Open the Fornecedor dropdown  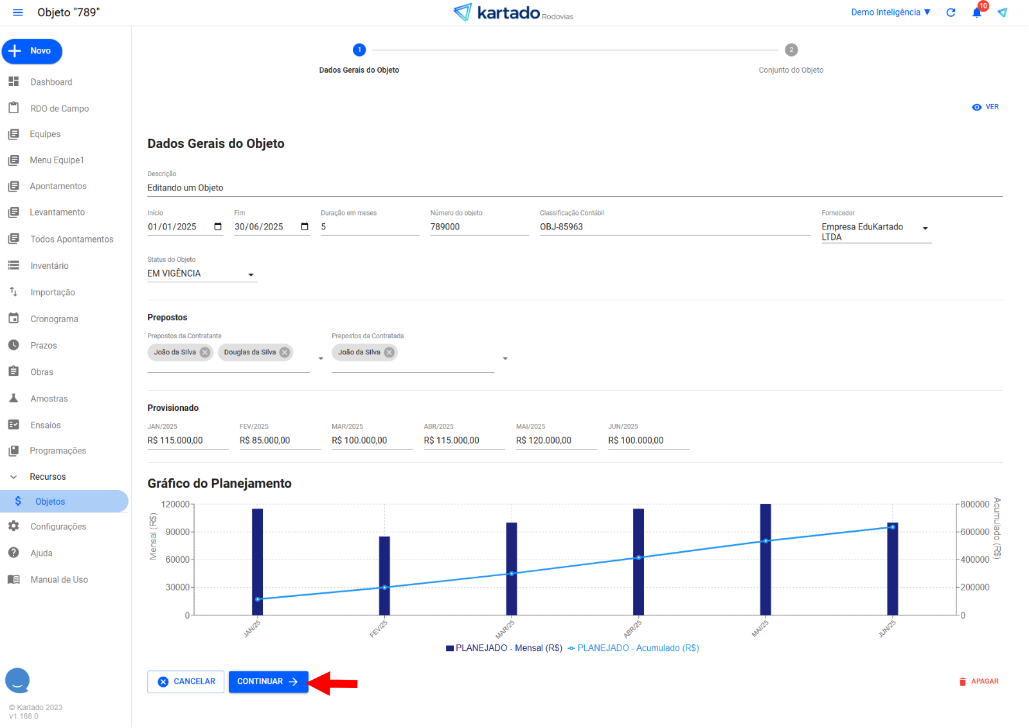(x=925, y=228)
